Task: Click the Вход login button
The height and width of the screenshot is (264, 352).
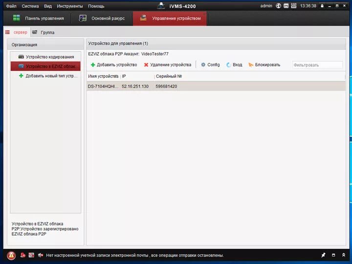Action: click(234, 65)
